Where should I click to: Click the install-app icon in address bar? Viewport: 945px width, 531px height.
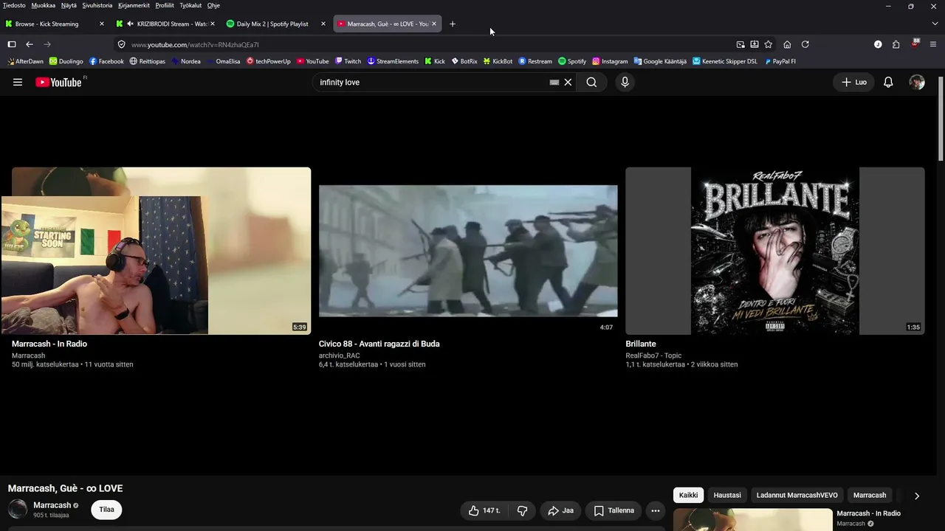tap(755, 44)
